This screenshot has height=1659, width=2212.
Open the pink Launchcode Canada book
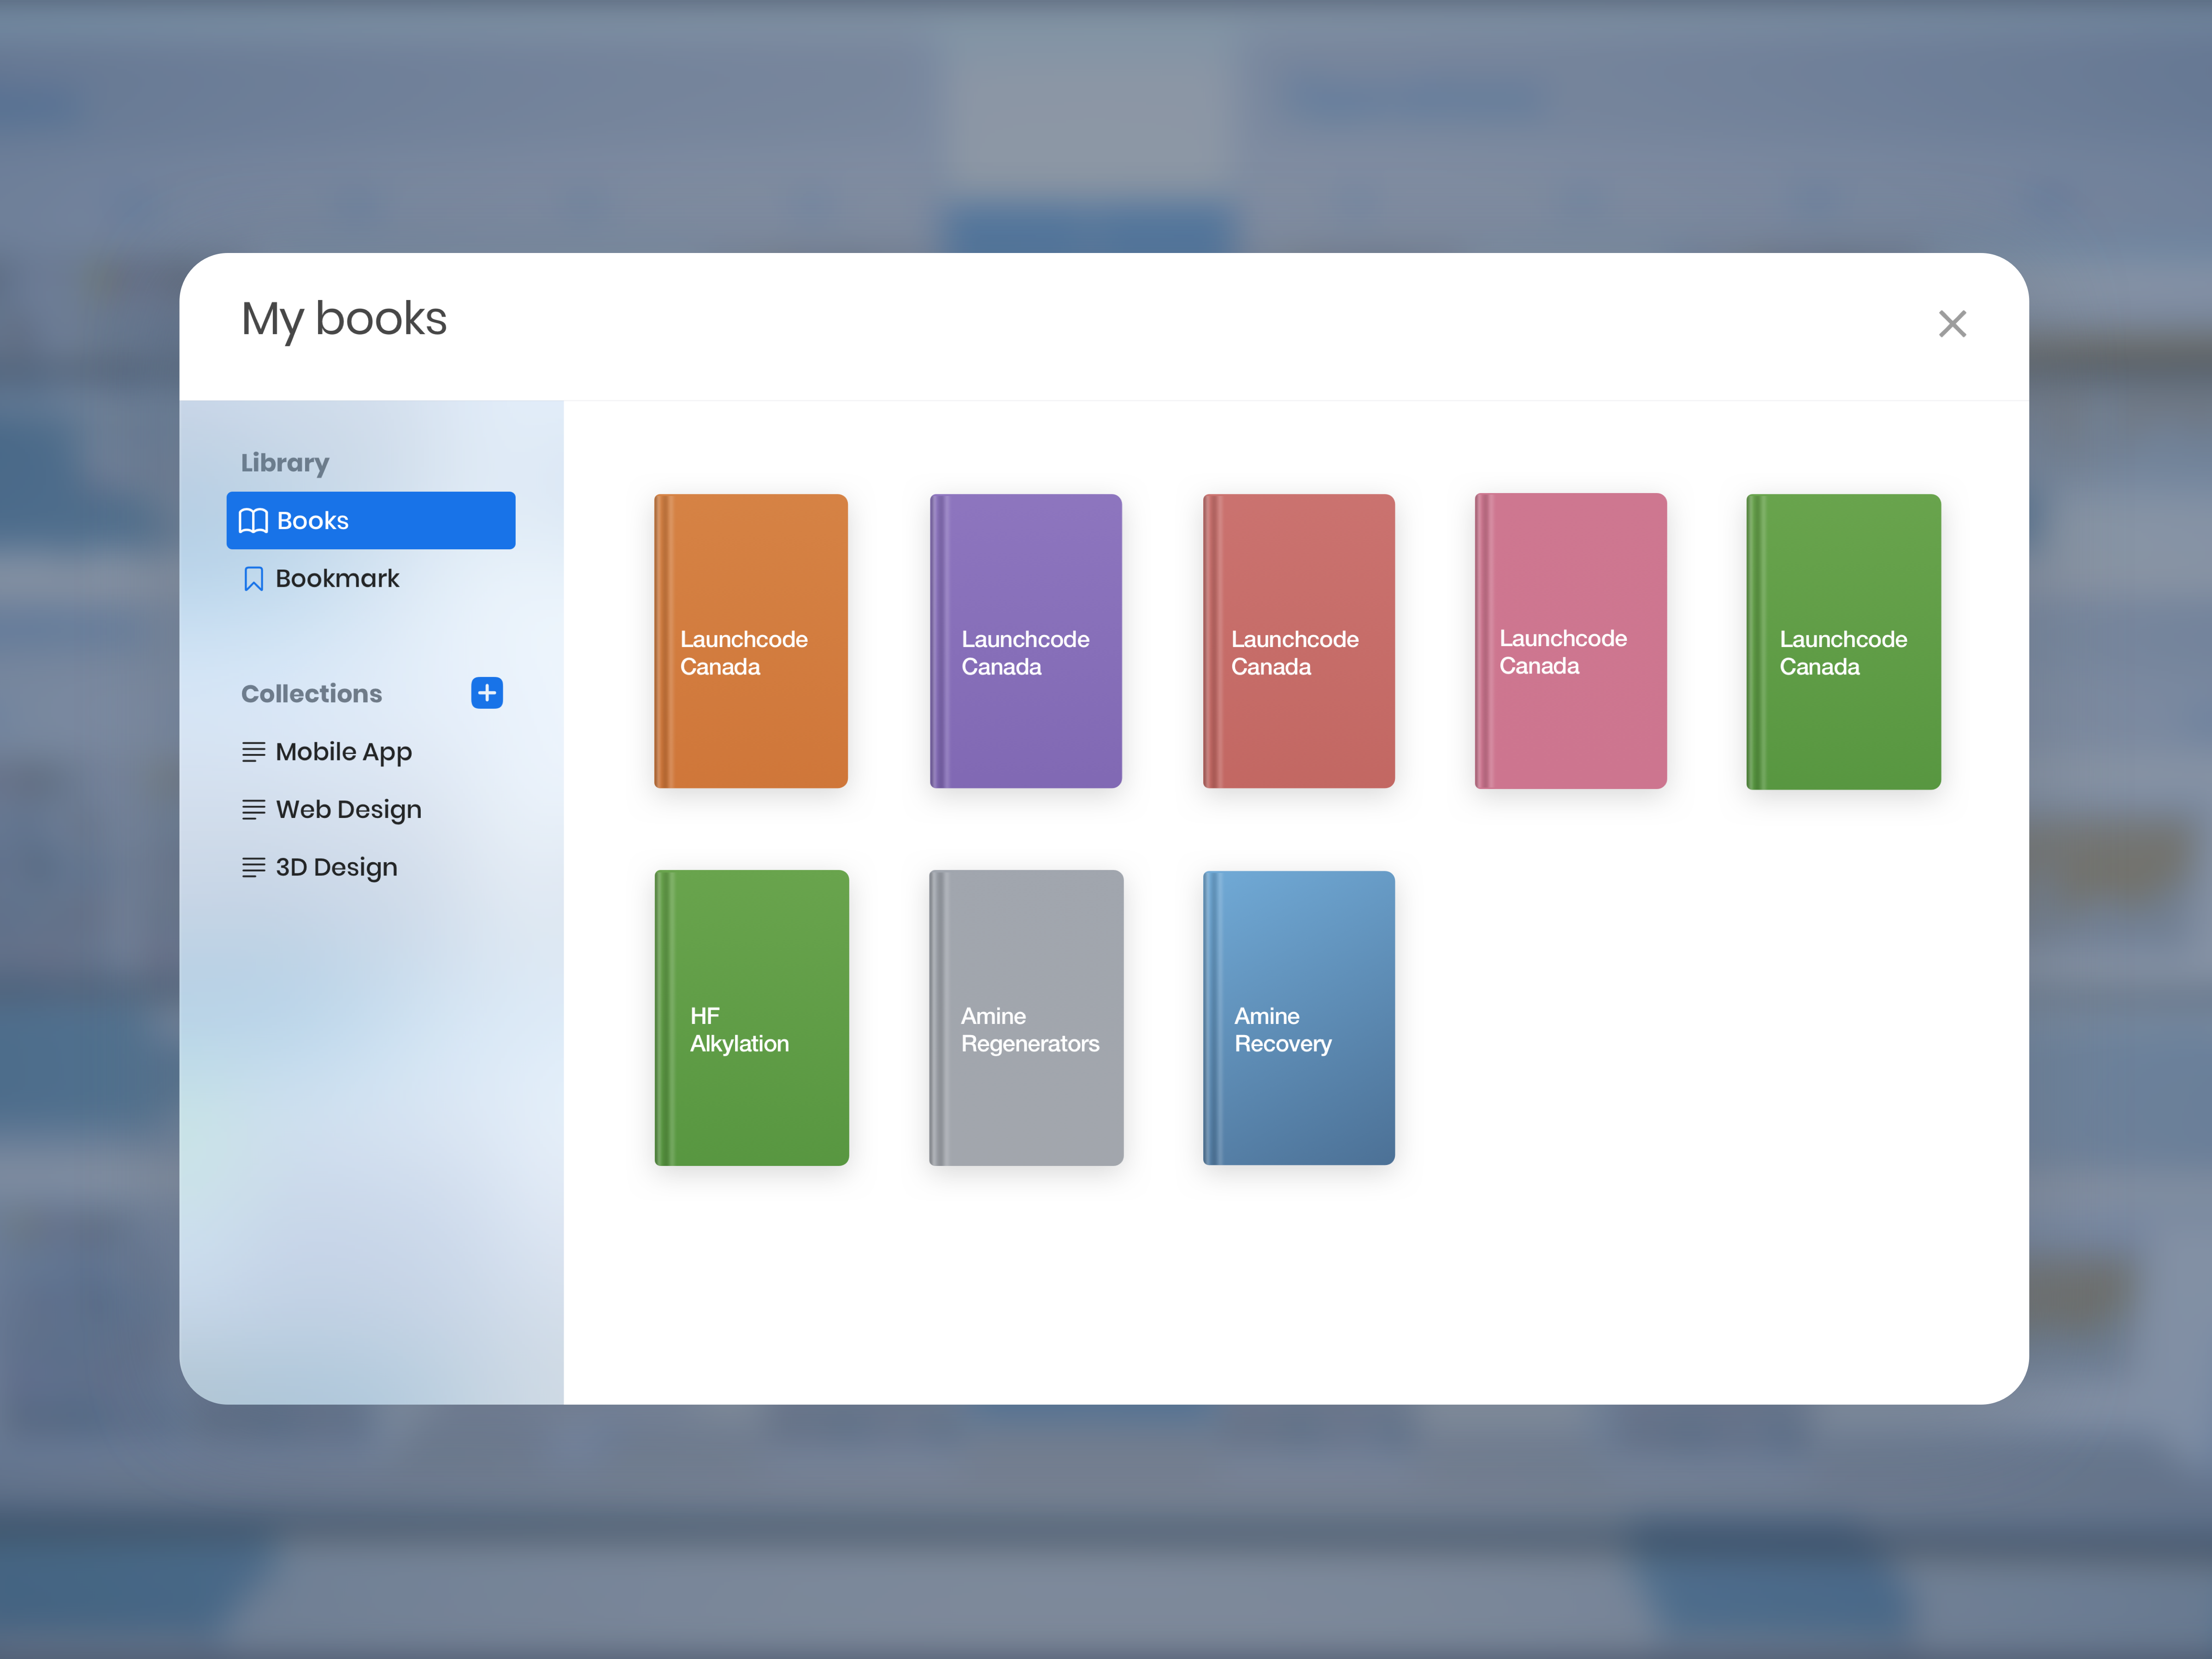(x=1570, y=641)
